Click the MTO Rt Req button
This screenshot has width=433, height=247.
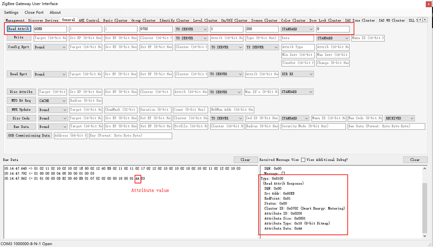(x=21, y=101)
